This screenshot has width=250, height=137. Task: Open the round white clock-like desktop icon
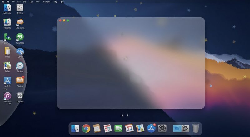[x=20, y=66]
